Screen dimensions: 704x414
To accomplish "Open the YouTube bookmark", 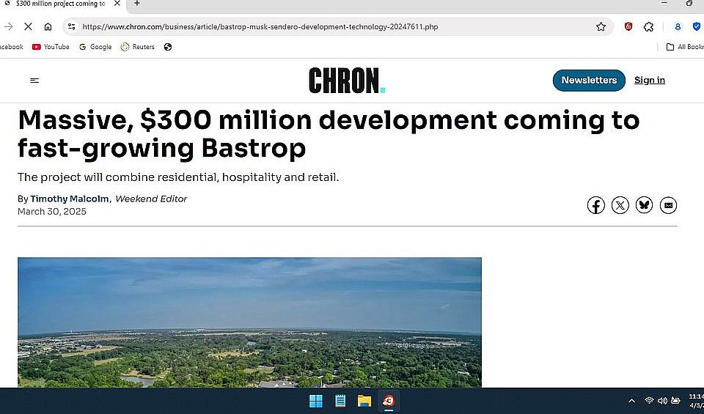I will pos(51,47).
